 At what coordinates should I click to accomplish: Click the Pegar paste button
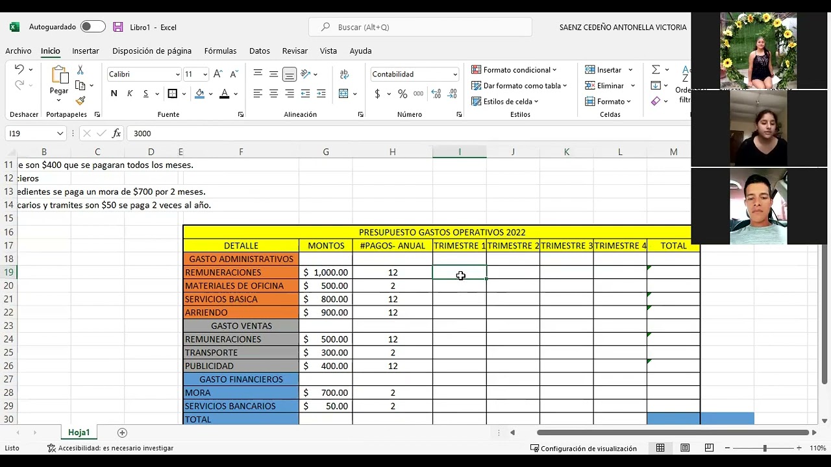(x=59, y=81)
